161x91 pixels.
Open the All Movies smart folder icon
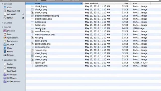click(x=5, y=78)
